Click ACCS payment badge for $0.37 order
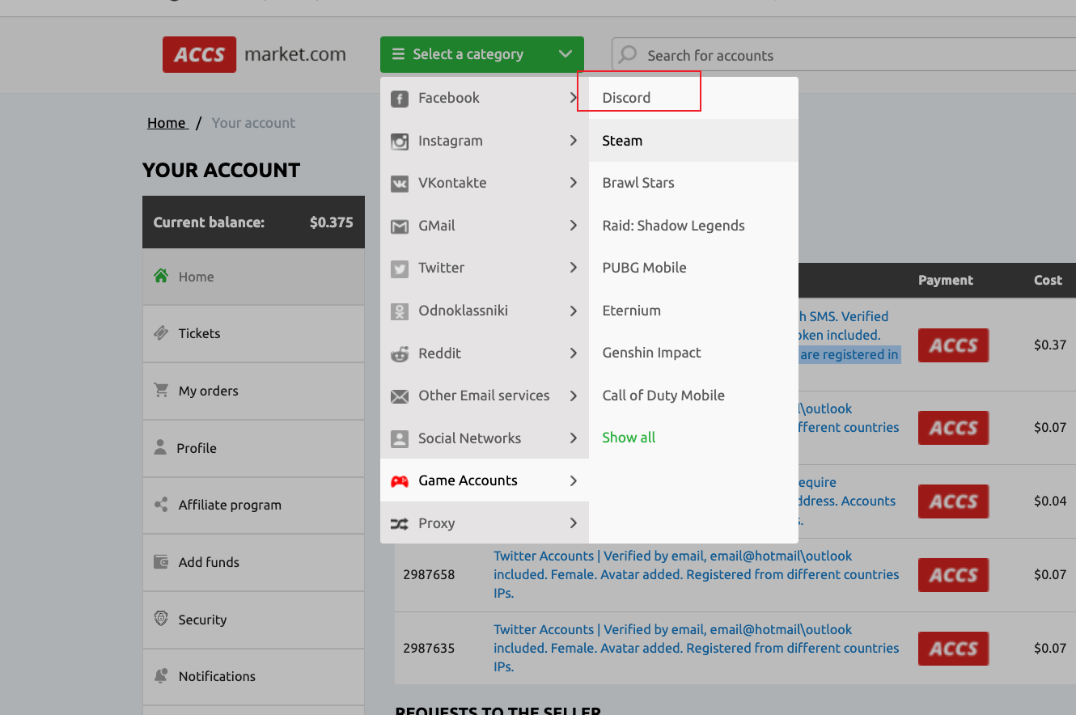 (x=953, y=345)
